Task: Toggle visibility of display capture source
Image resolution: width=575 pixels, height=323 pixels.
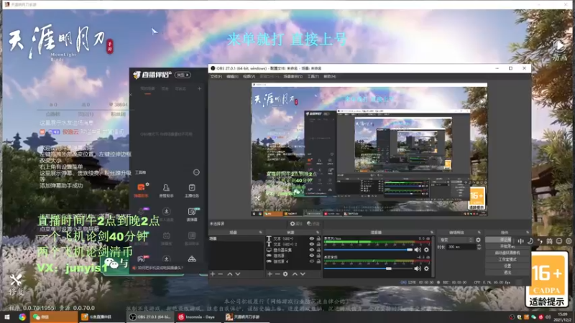Action: 312,250
